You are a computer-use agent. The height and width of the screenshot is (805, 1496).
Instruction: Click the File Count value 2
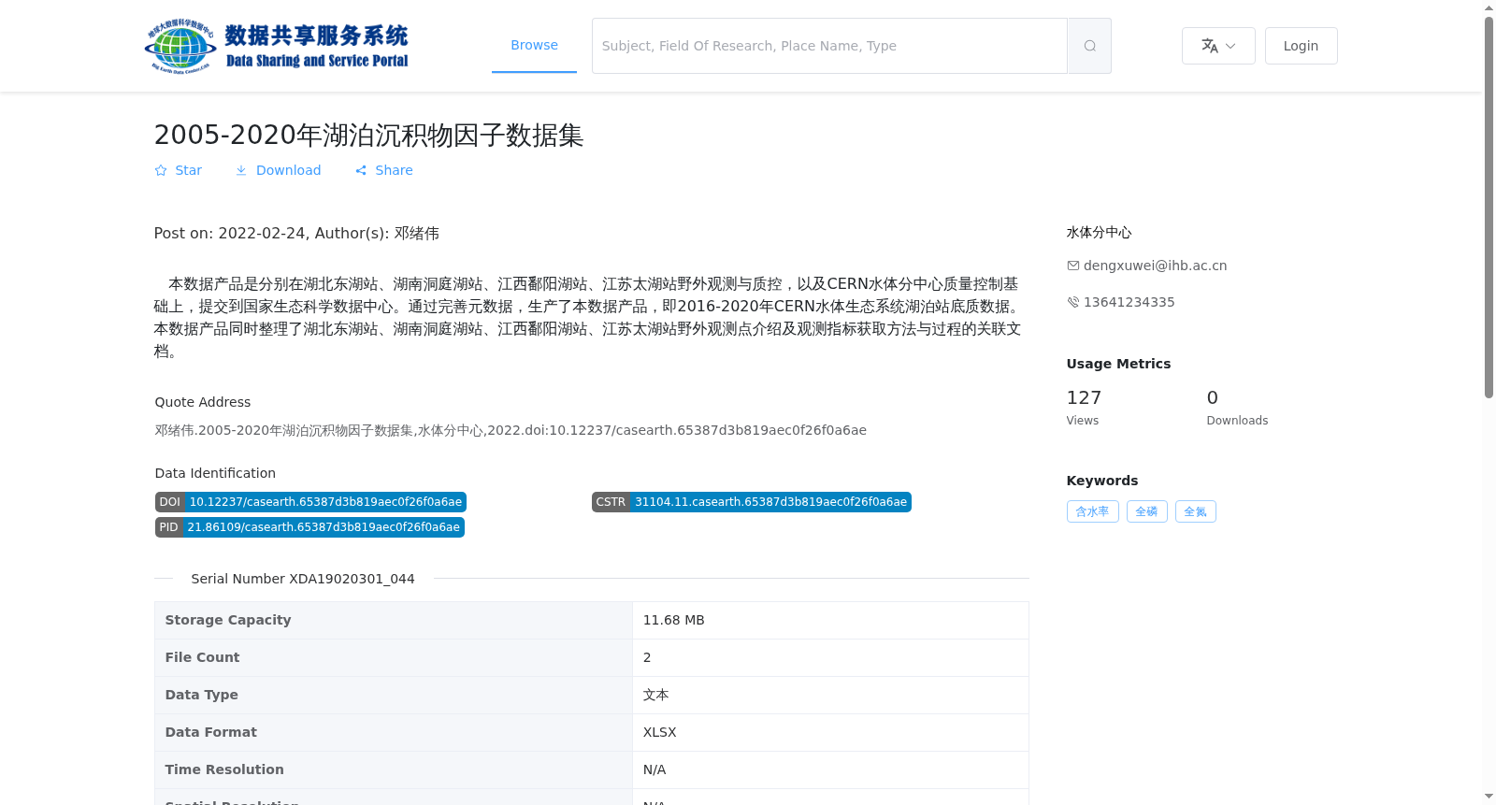click(647, 657)
